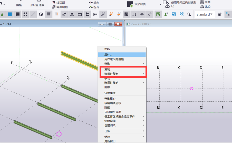This screenshot has height=143, width=232.
Task: Select 更新窗口 in the context menu
Action: 122,141
